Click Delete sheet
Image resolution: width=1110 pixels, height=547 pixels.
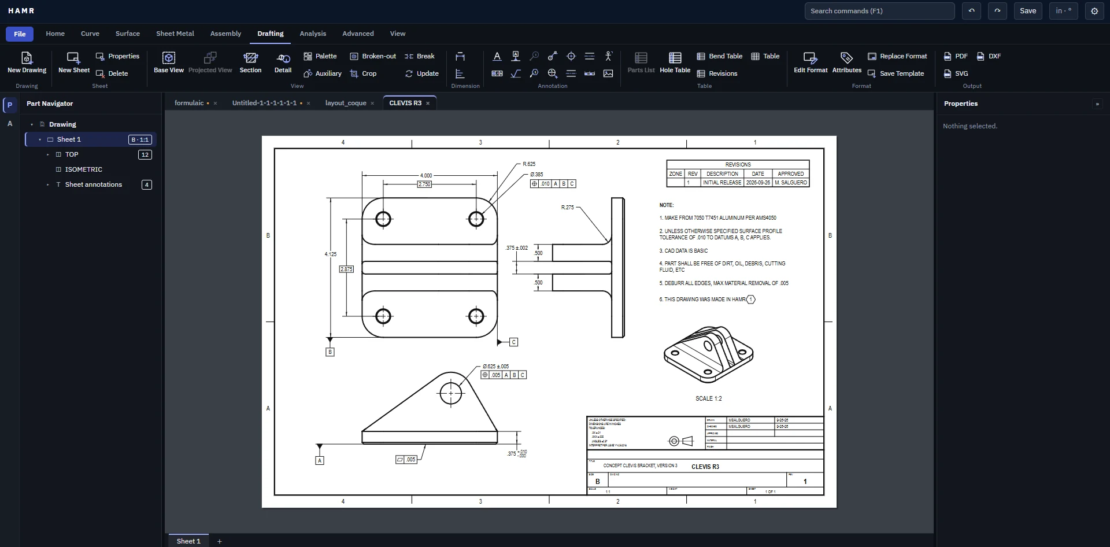[x=112, y=73]
